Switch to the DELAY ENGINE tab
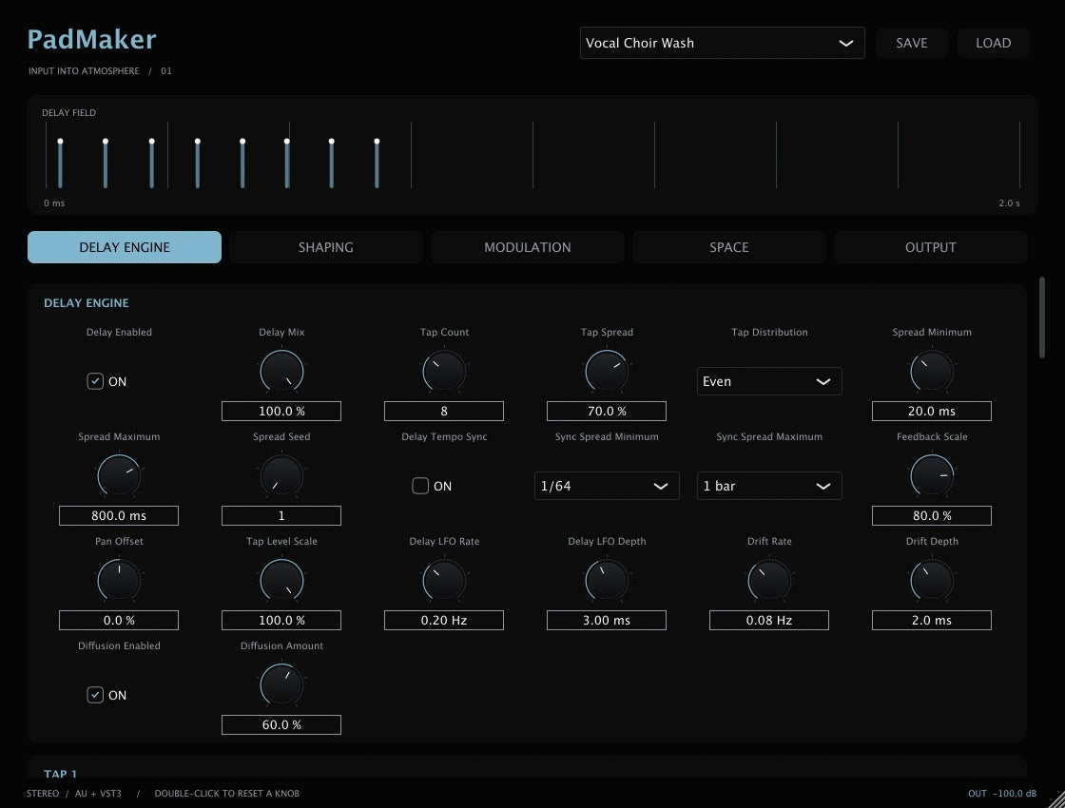Screen dimensions: 1065x808 [125, 247]
